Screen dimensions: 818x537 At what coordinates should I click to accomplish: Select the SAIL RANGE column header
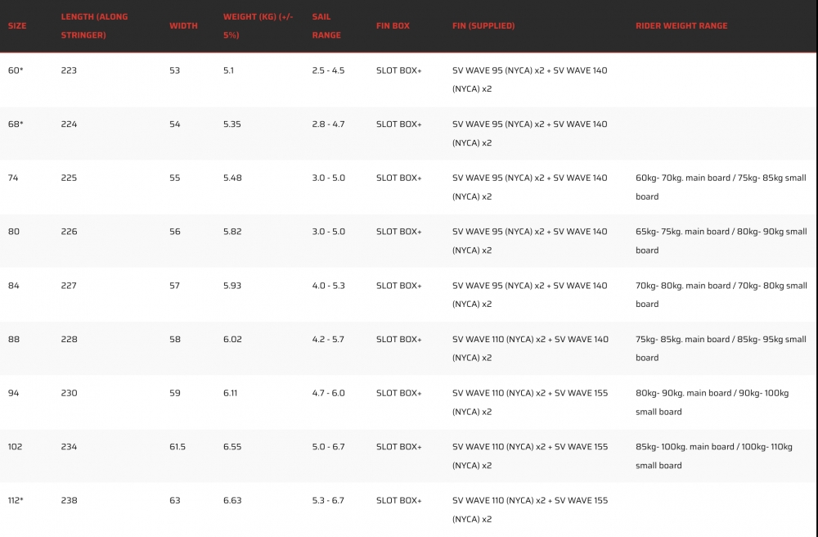point(326,25)
